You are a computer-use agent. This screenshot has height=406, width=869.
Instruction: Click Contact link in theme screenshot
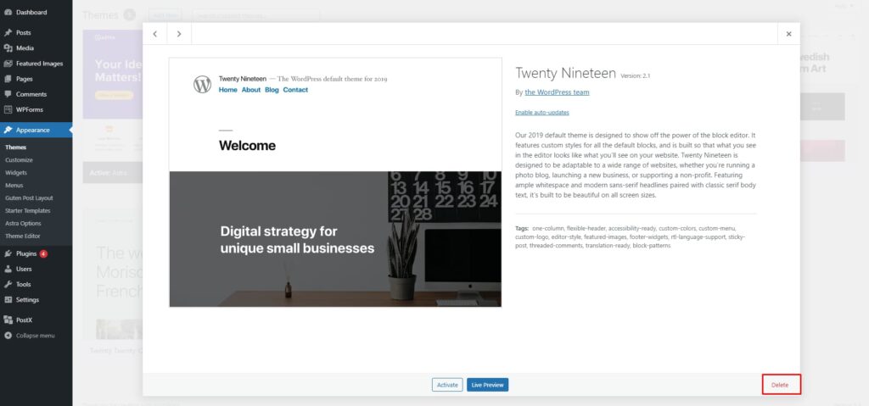click(x=295, y=90)
